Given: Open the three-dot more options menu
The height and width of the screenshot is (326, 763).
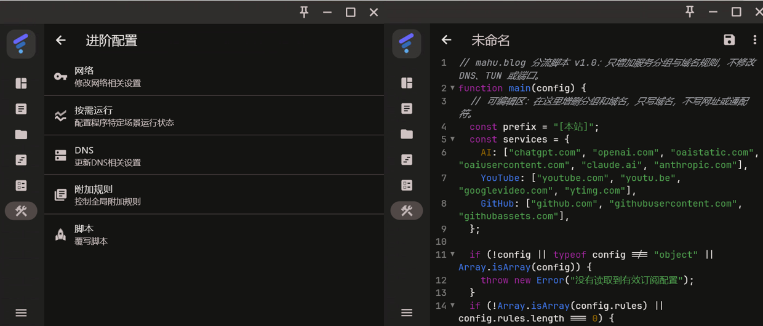Looking at the screenshot, I should (754, 40).
